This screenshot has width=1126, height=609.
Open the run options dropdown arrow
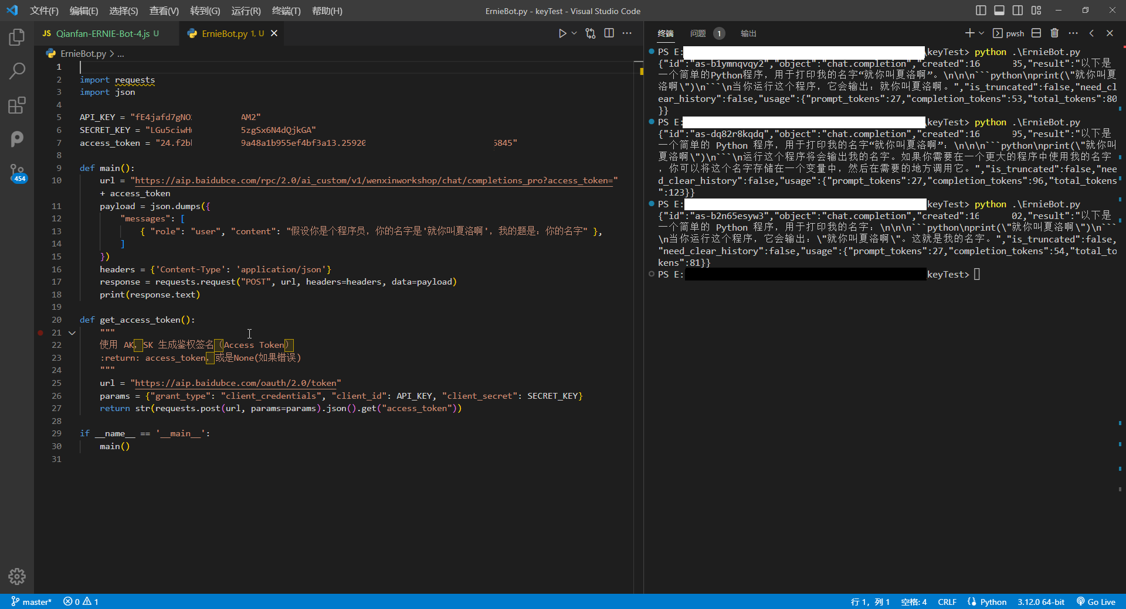click(574, 33)
